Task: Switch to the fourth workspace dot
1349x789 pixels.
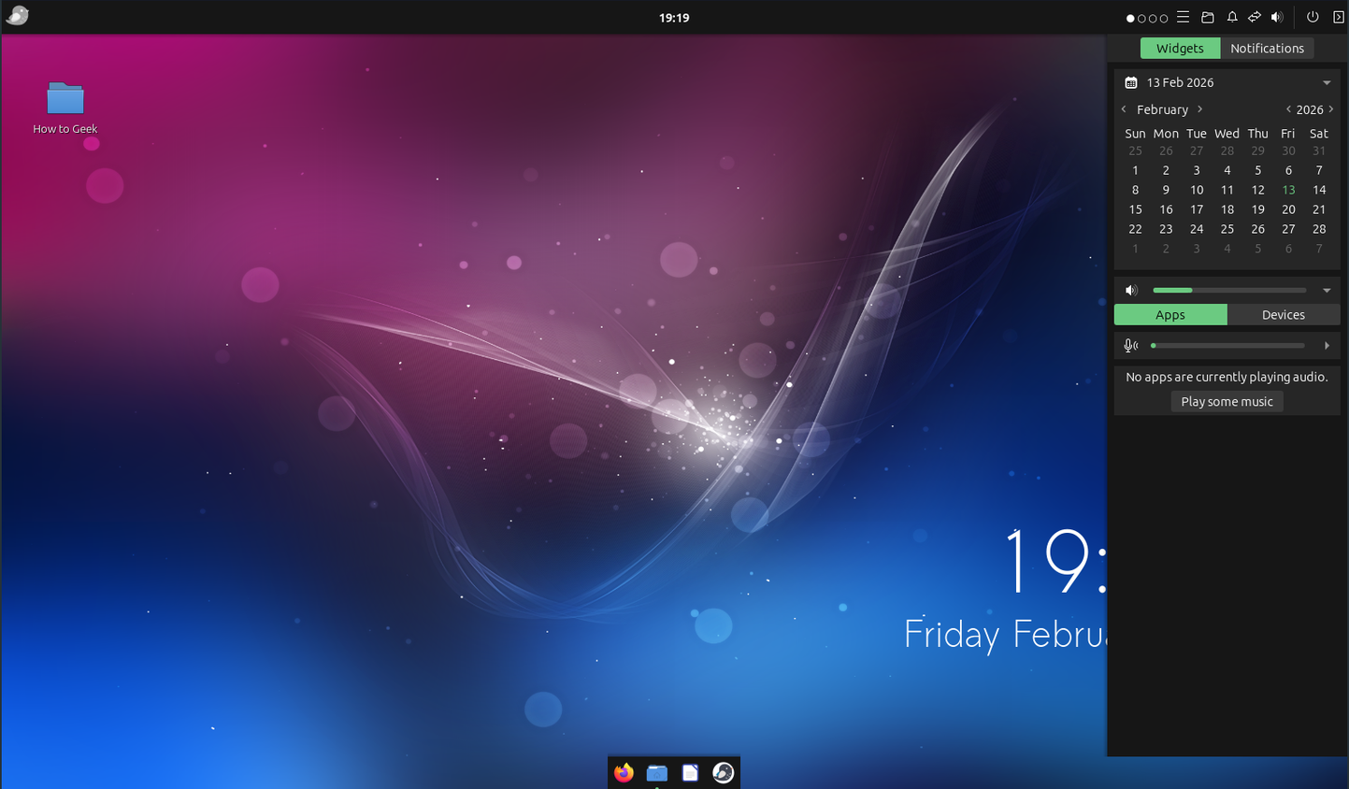Action: 1164,18
